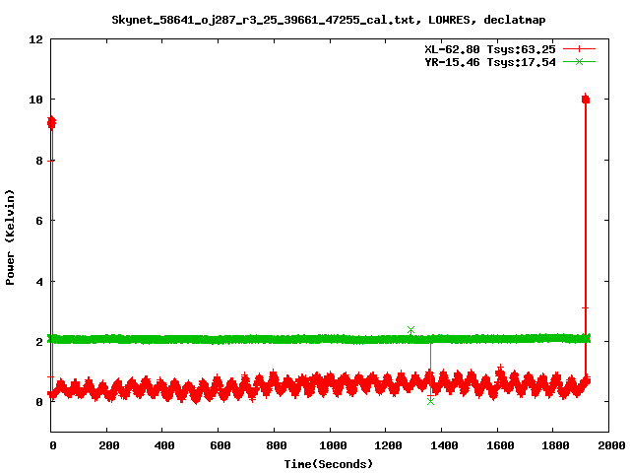This screenshot has height=473, width=630.
Task: Click the x-axis tick label 2000
Action: 608,446
